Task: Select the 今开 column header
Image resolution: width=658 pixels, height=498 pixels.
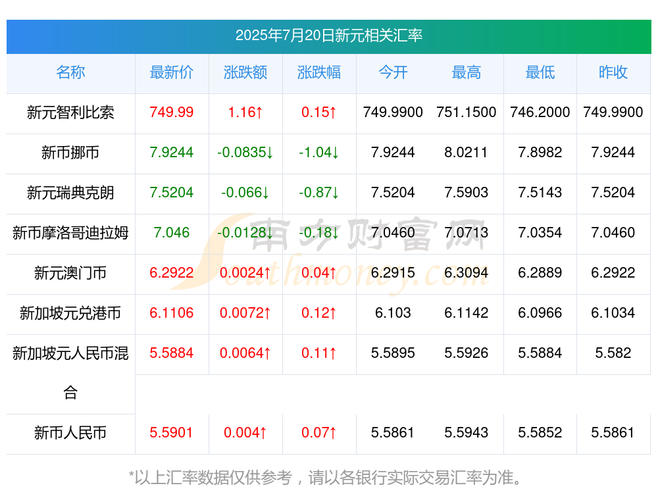Action: (393, 72)
